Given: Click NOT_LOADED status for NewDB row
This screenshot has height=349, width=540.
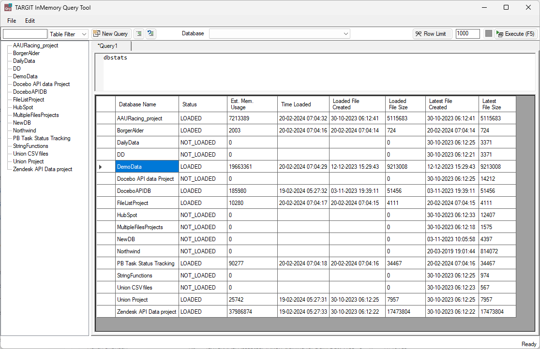Looking at the screenshot, I should 203,239.
